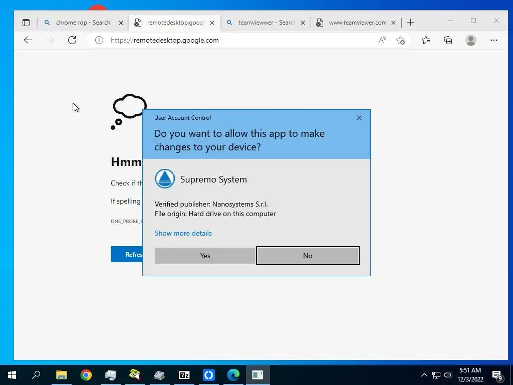The height and width of the screenshot is (385, 513).
Task: Open the Windows Start menu
Action: coord(12,375)
